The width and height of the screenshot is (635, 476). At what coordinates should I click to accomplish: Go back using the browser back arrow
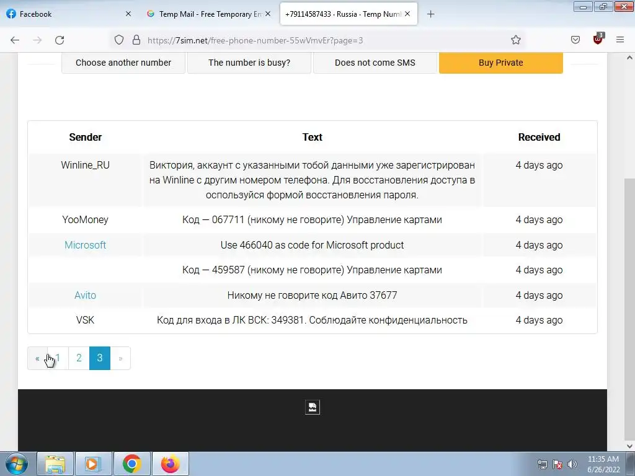point(15,40)
